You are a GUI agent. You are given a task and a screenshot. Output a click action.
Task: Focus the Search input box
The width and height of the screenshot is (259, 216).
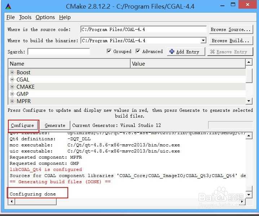[59, 52]
